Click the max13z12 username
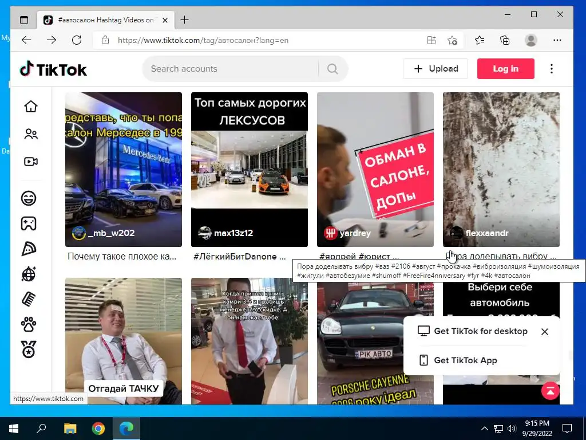 (x=233, y=233)
